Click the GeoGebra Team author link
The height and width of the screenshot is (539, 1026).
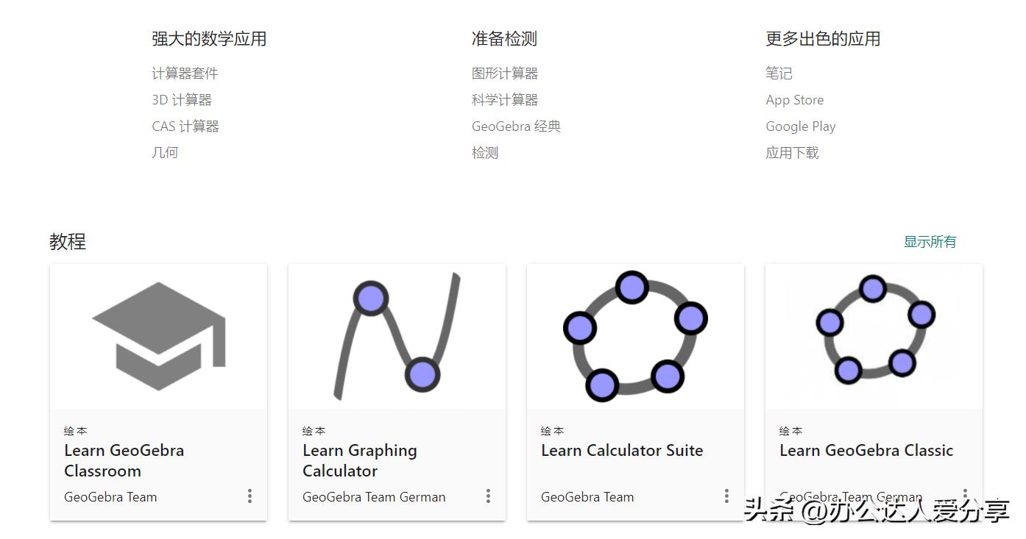(x=110, y=496)
